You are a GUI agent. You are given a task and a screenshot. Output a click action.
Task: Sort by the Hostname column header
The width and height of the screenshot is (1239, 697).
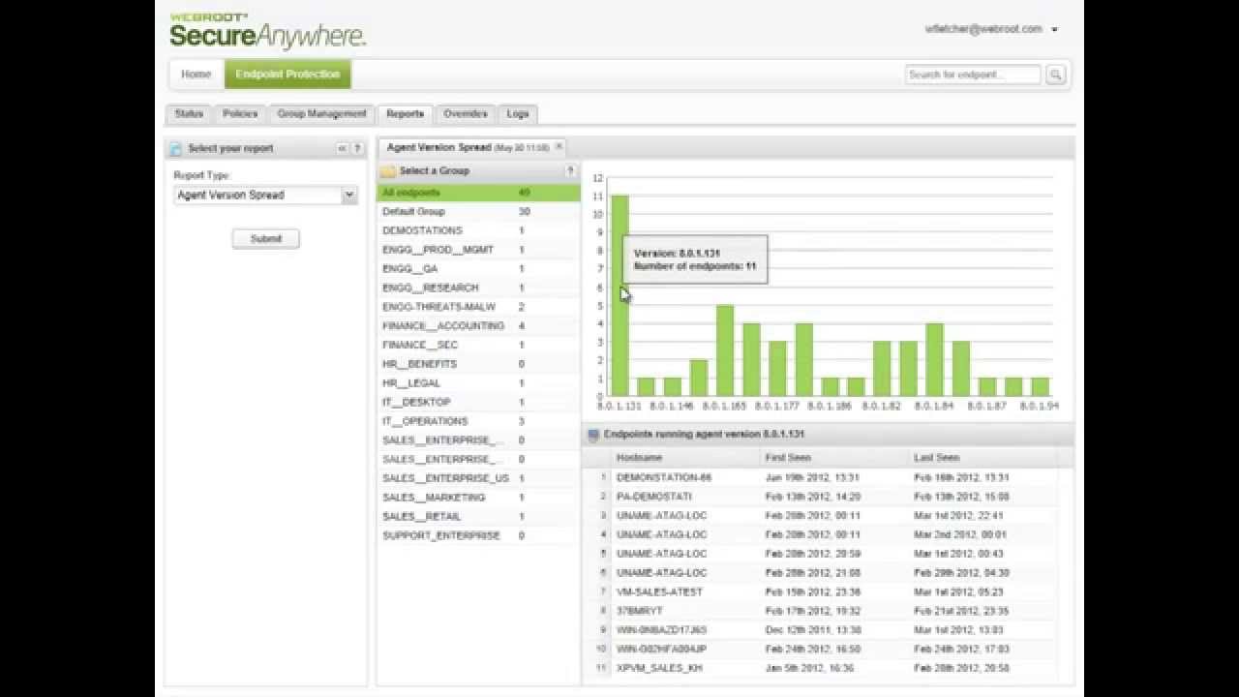tap(687, 458)
